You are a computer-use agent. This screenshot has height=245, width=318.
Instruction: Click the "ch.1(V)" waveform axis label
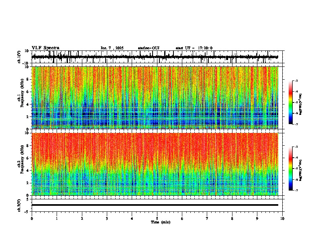19,57
